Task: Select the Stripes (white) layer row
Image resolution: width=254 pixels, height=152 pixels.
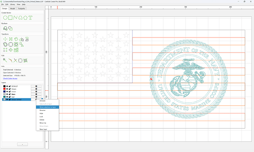Action: (17, 99)
